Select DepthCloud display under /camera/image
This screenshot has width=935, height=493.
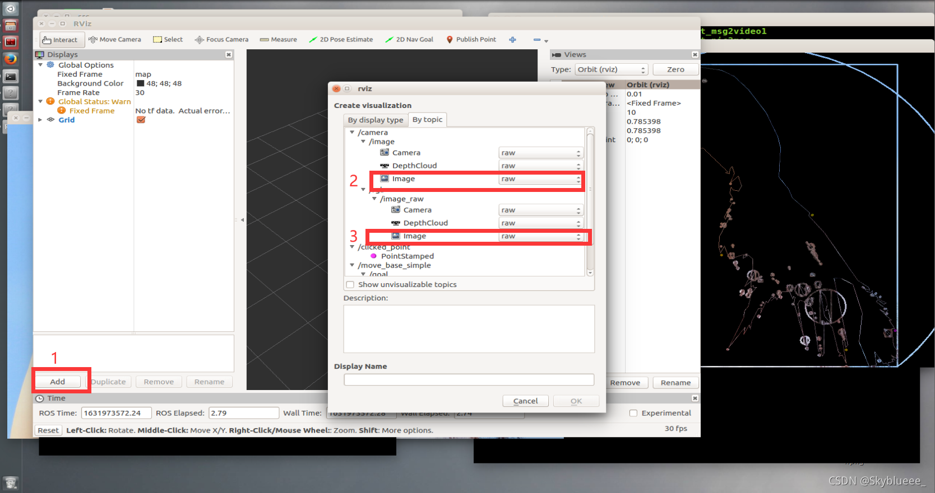click(414, 166)
